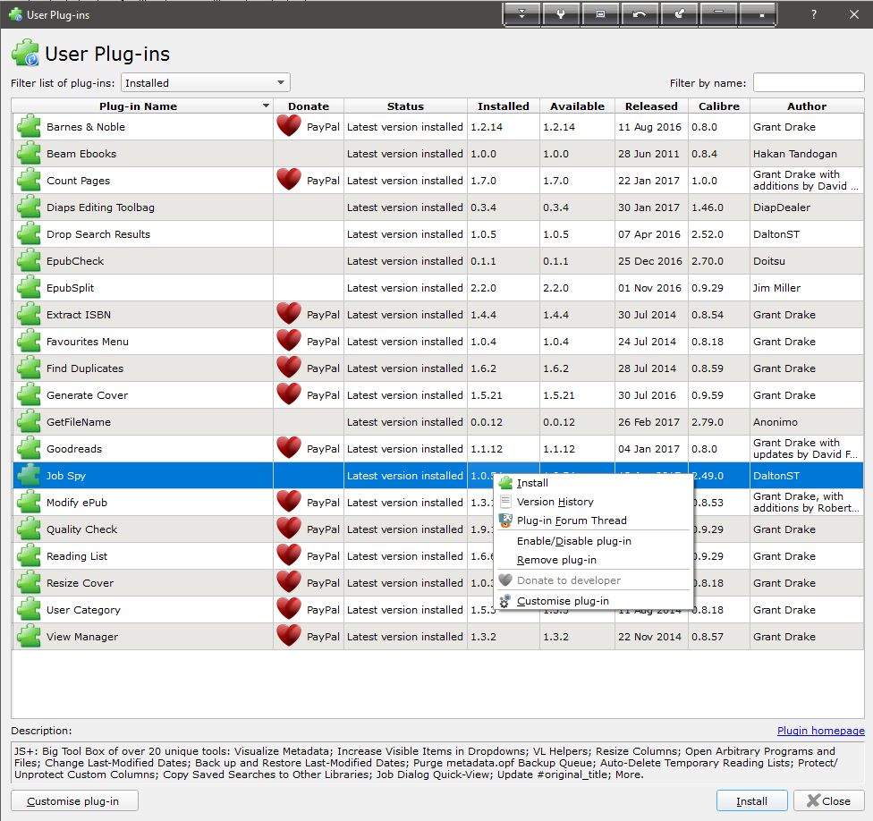The height and width of the screenshot is (821, 873).
Task: Click the Extract ISBN donate heart icon
Action: click(289, 314)
